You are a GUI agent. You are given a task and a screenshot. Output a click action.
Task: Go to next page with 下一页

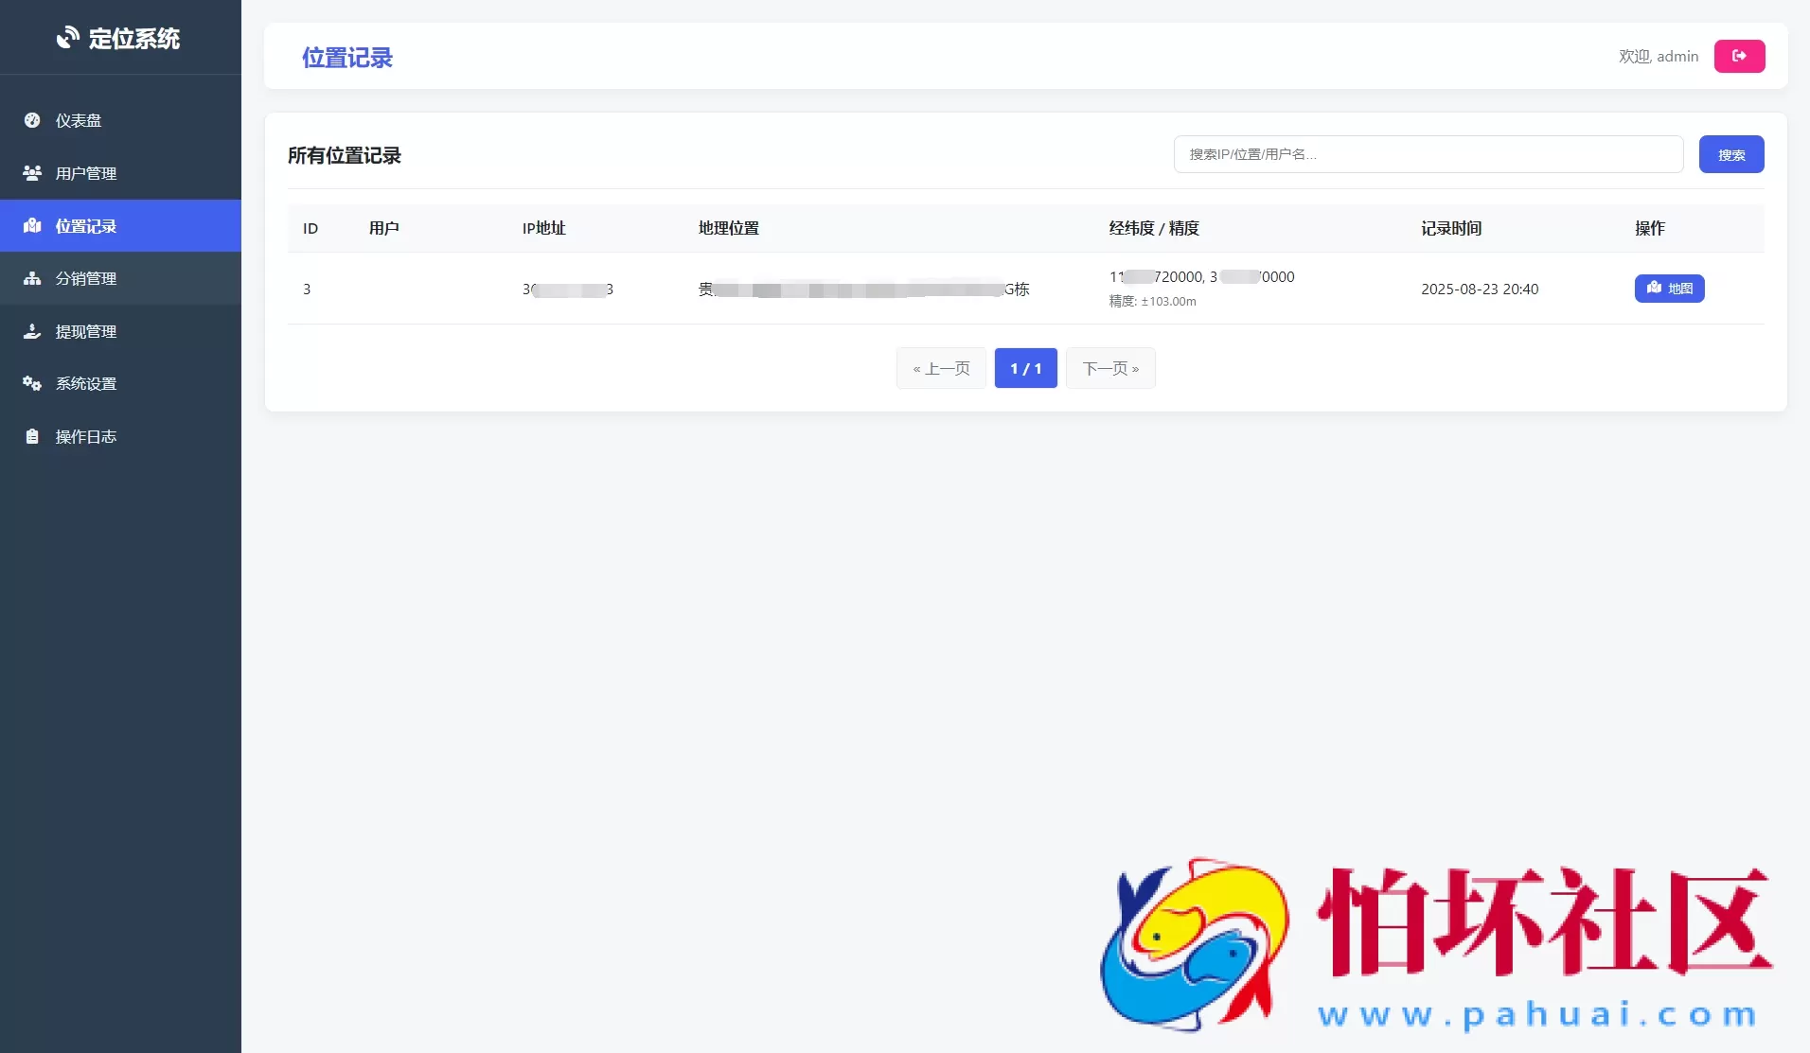tap(1110, 368)
